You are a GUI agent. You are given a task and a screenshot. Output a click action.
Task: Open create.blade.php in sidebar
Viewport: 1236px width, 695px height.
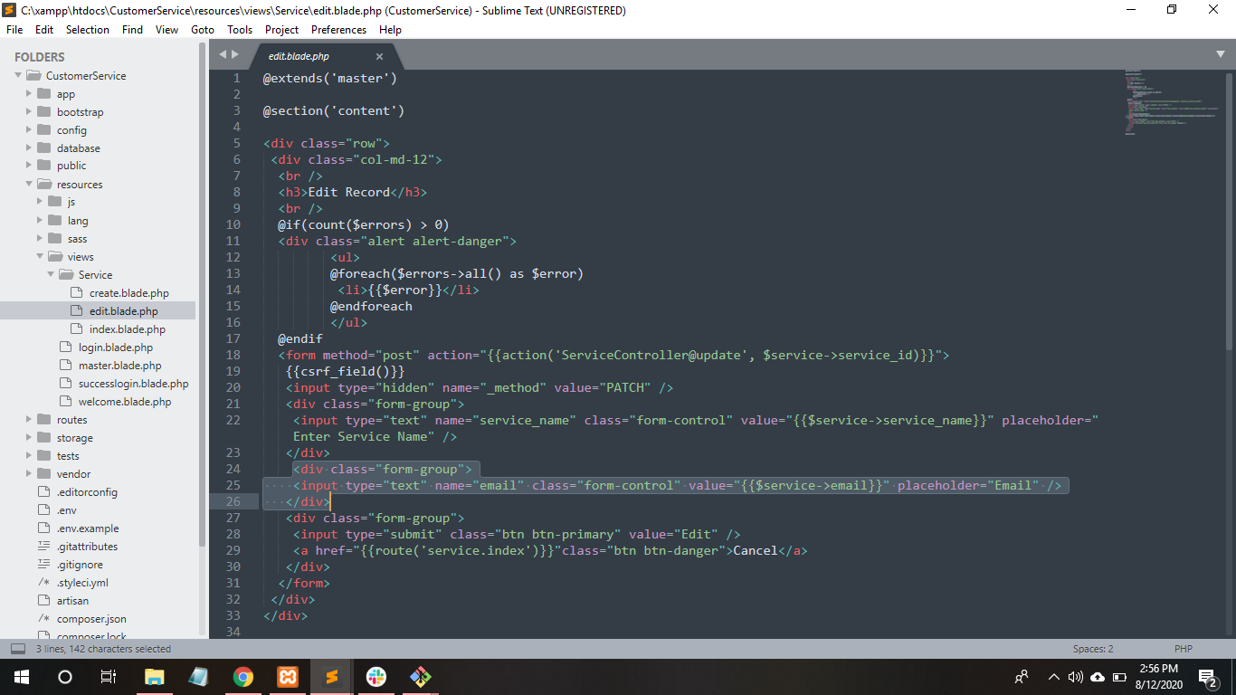pos(128,293)
